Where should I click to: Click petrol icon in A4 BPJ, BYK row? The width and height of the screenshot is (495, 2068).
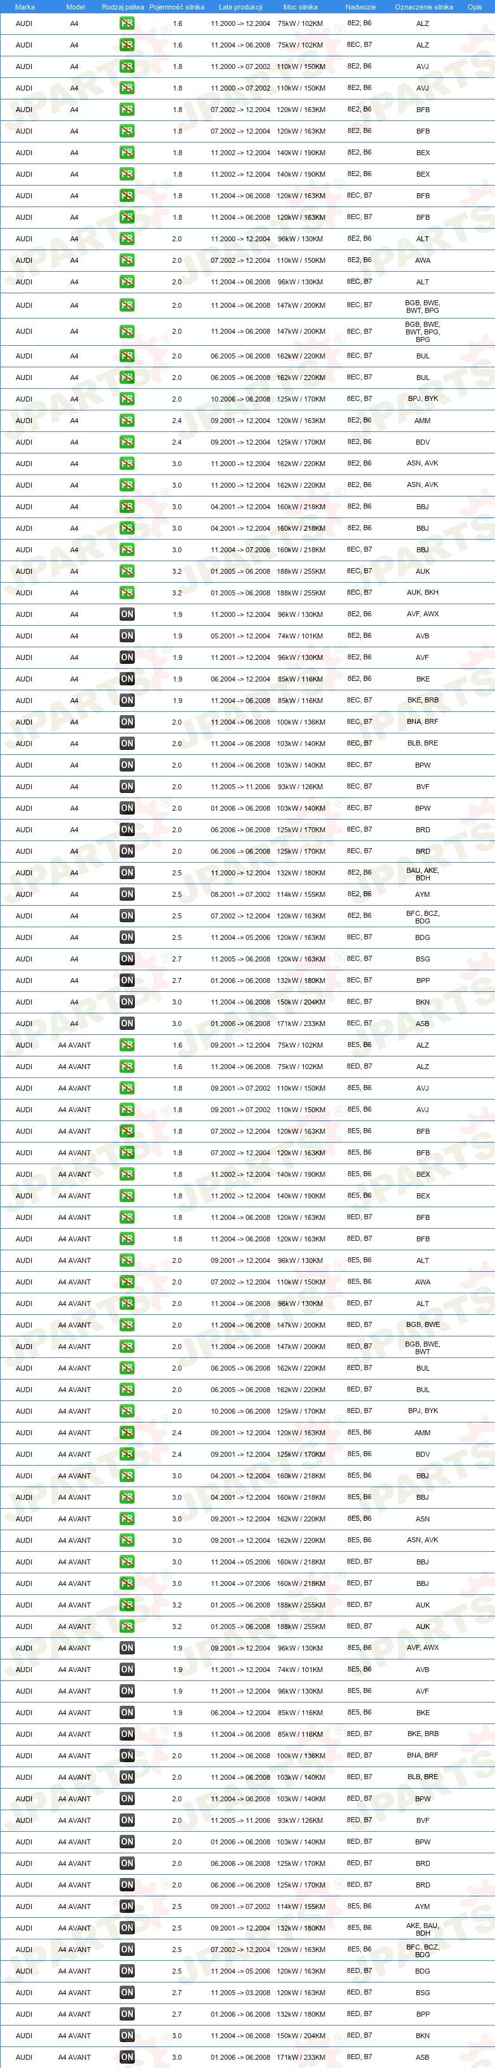127,399
